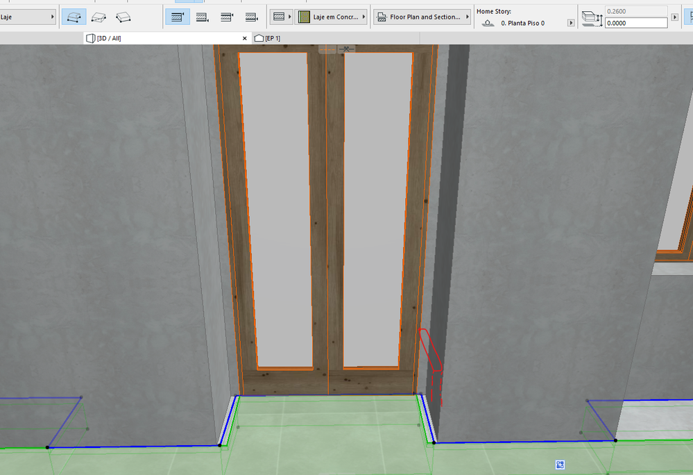Choose the second slab reference plane option
This screenshot has height=475, width=693.
(x=202, y=17)
